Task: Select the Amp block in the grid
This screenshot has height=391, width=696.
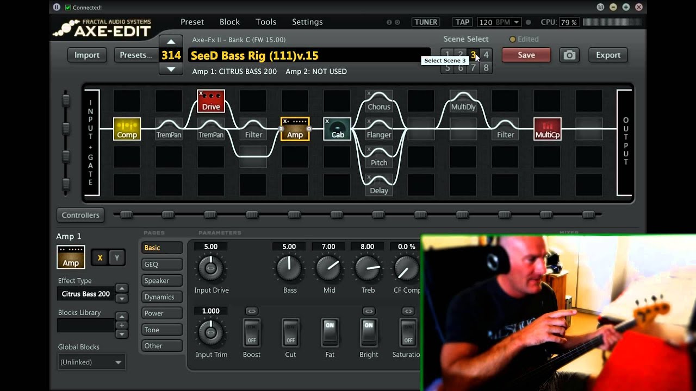Action: click(x=295, y=129)
